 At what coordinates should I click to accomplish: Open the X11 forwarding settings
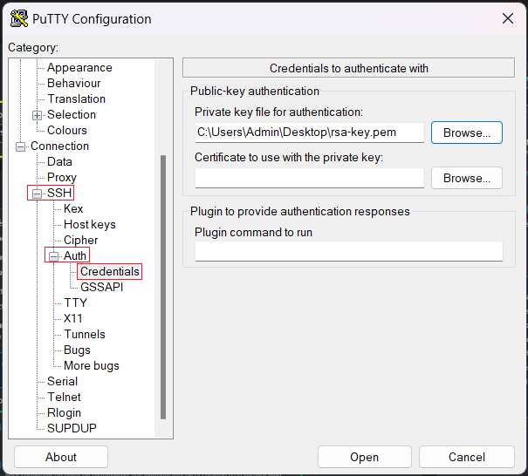(x=73, y=318)
